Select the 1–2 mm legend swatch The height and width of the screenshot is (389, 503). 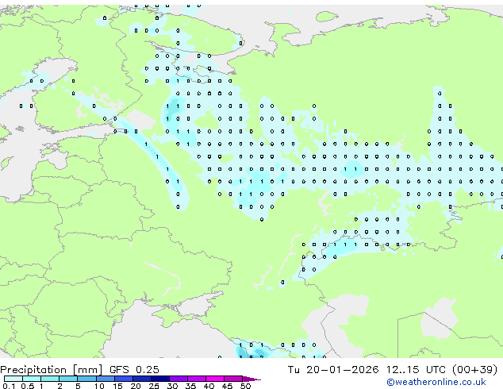50,379
